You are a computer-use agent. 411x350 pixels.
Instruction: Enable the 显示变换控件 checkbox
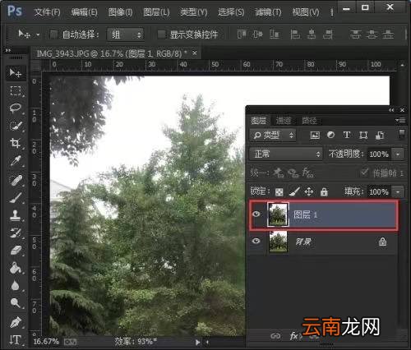click(x=161, y=35)
